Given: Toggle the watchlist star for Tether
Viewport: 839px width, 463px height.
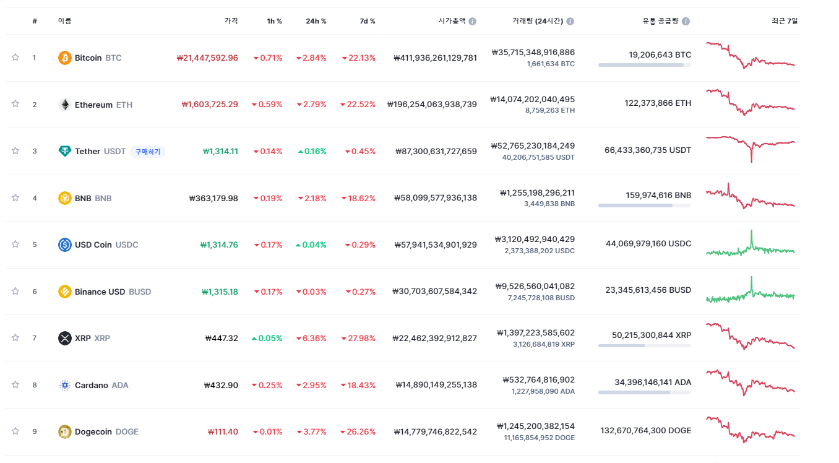Looking at the screenshot, I should pyautogui.click(x=15, y=151).
